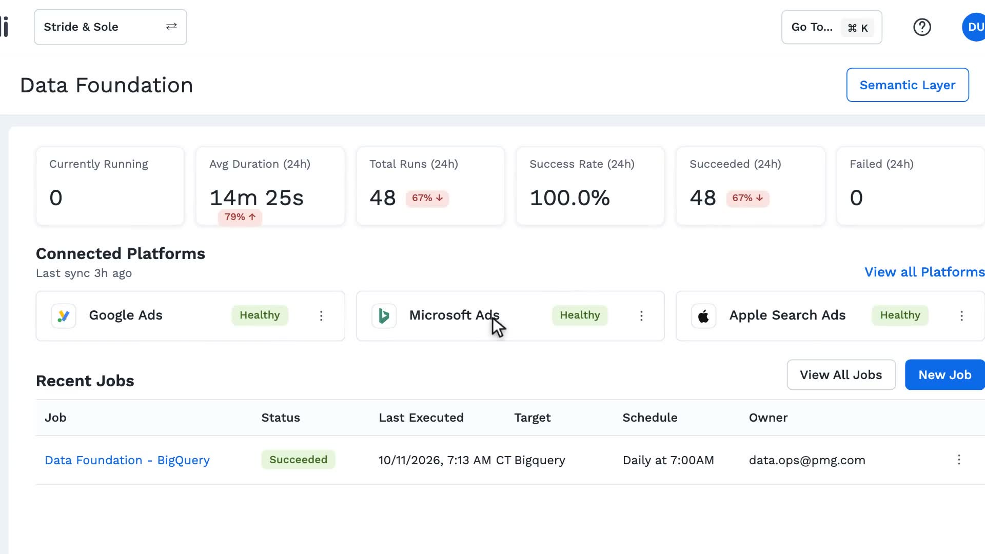Click the Bigquery target cell
The width and height of the screenshot is (985, 554).
click(x=540, y=461)
